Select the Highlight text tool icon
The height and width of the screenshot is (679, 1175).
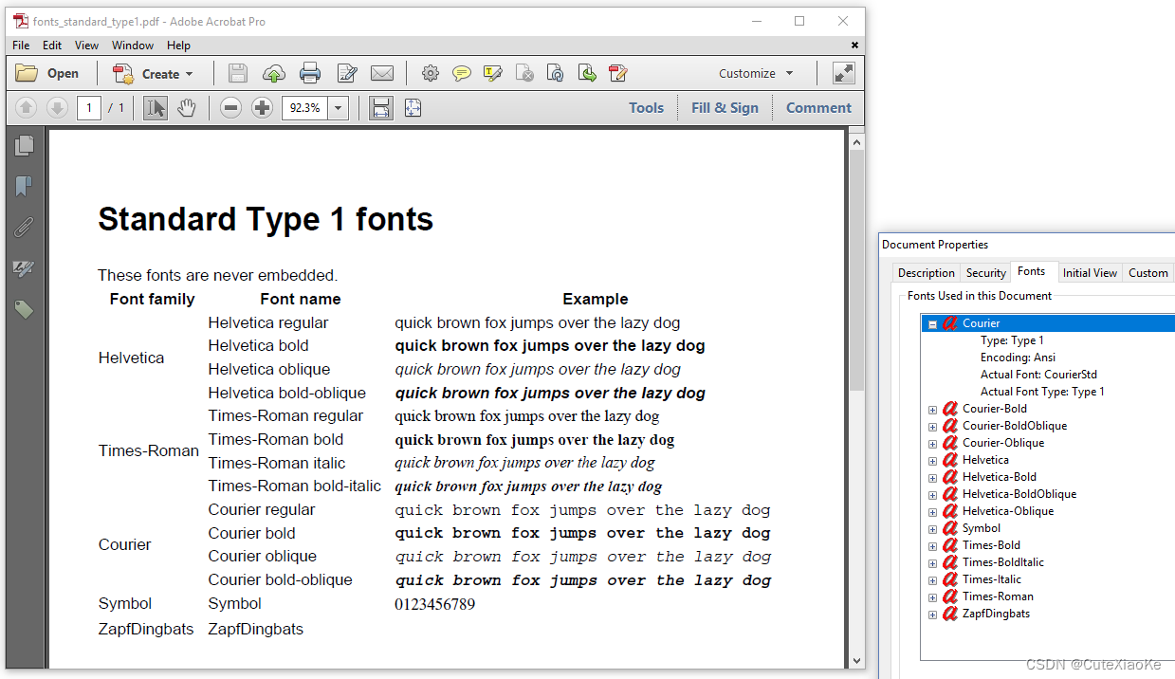click(492, 73)
